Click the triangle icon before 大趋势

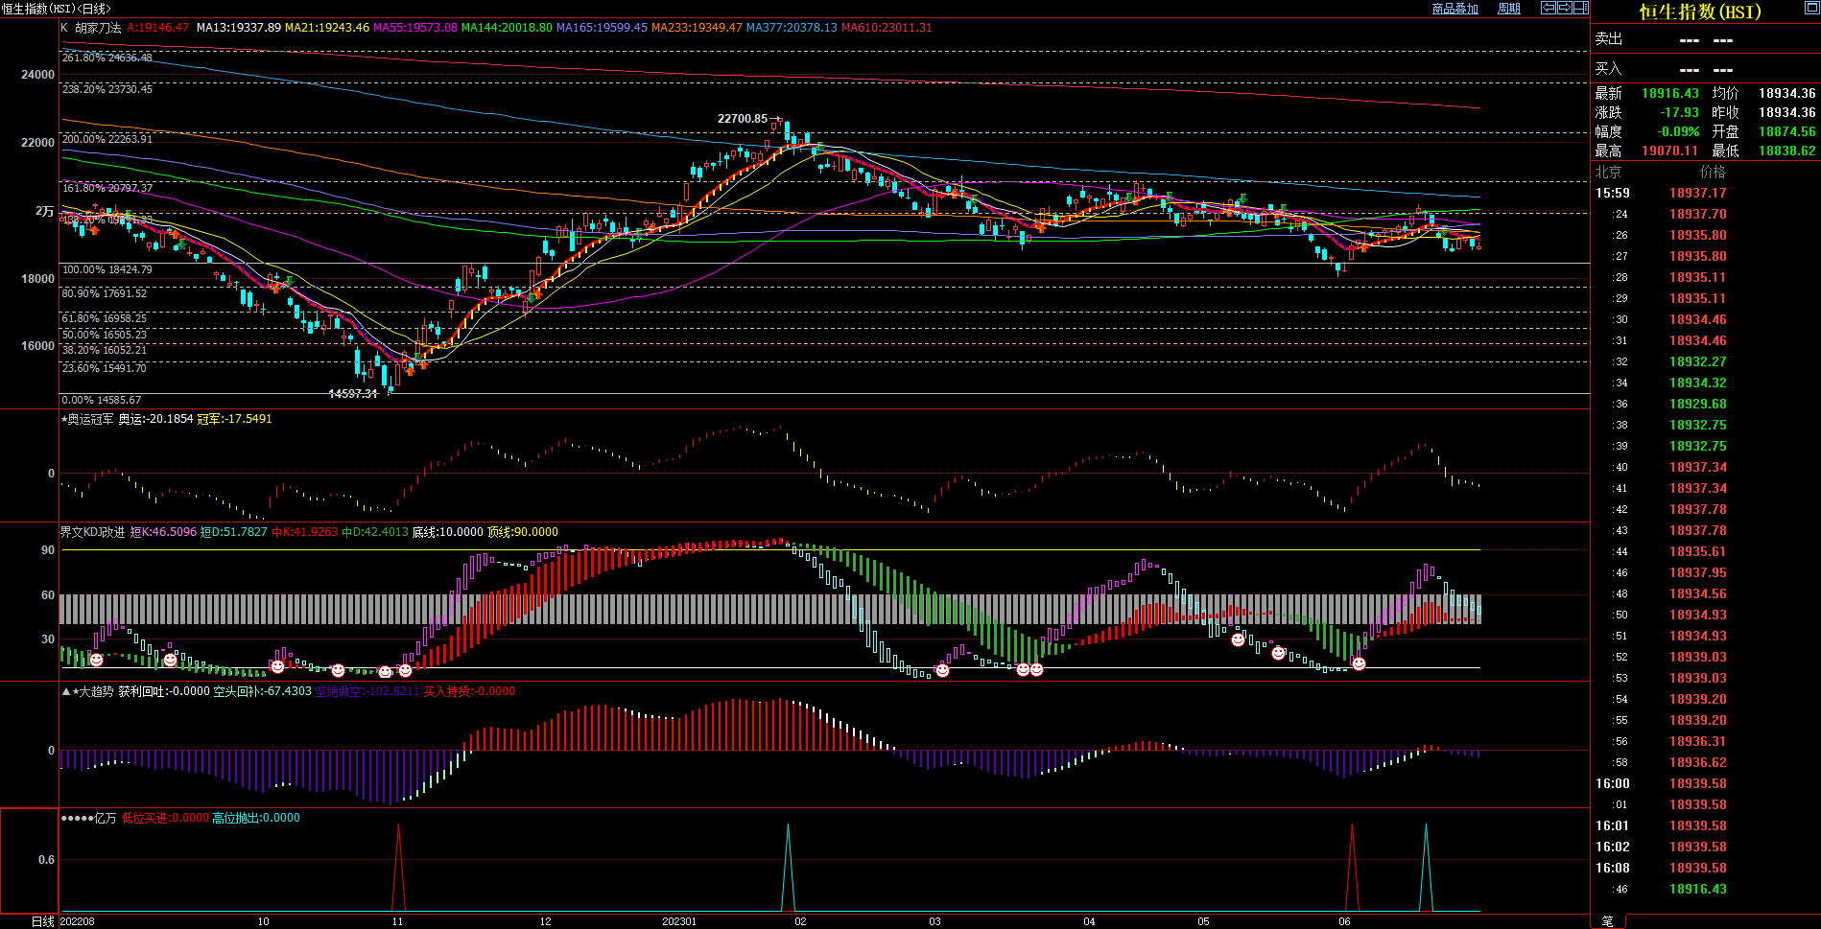coord(65,691)
